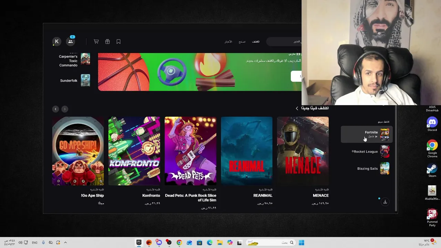Open the Toxic Commando small cover thumbnail
The image size is (441, 248).
pyautogui.click(x=85, y=59)
